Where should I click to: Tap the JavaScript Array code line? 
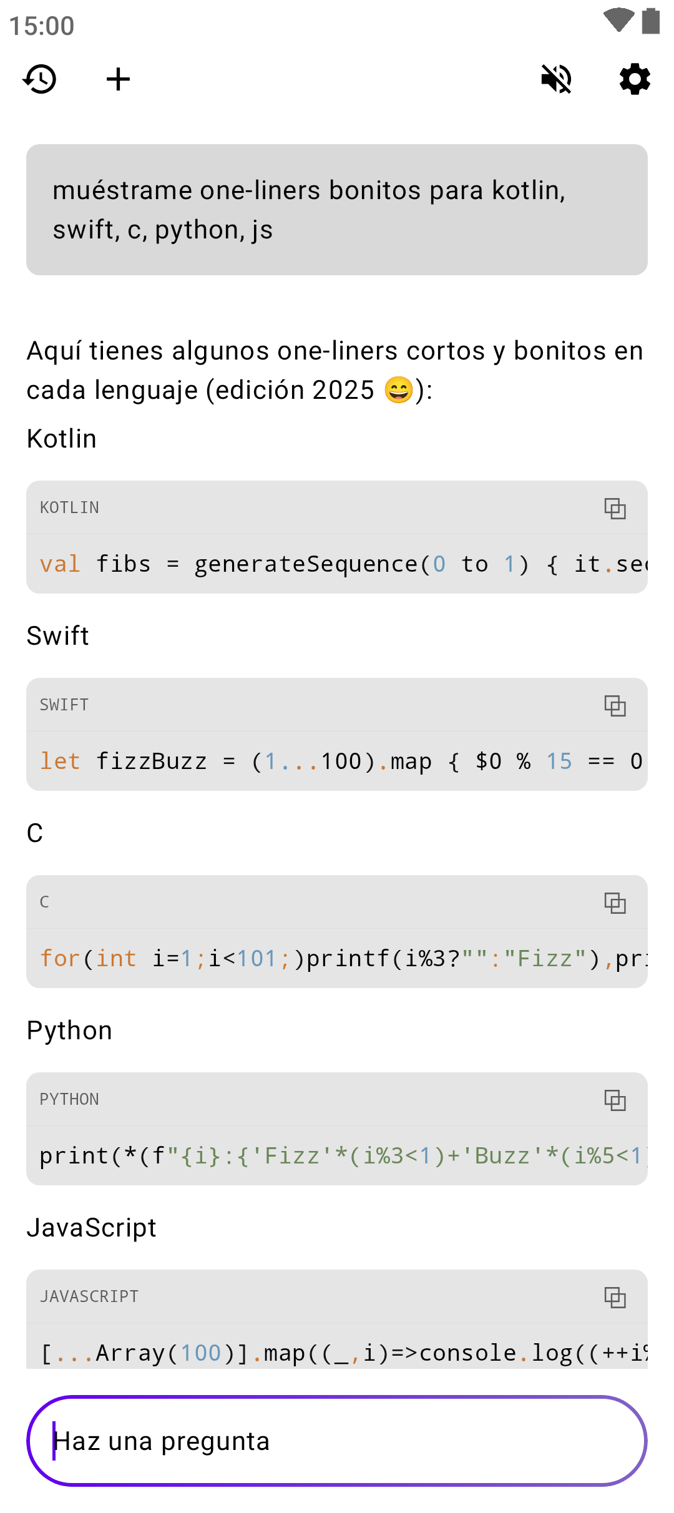(x=337, y=1352)
